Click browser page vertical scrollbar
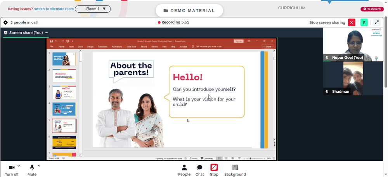 coord(386,52)
